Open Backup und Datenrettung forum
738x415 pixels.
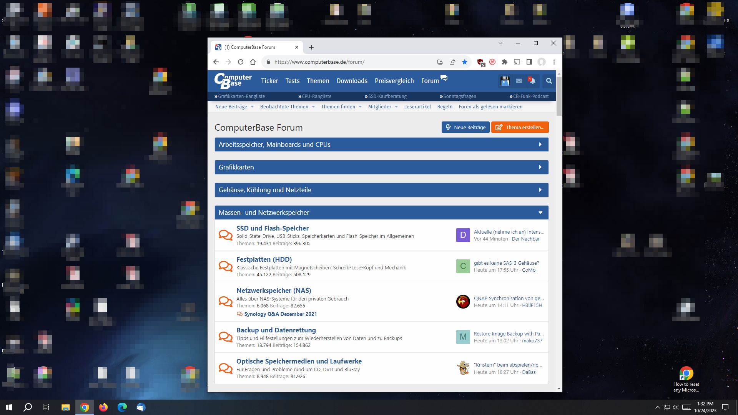[x=276, y=330]
